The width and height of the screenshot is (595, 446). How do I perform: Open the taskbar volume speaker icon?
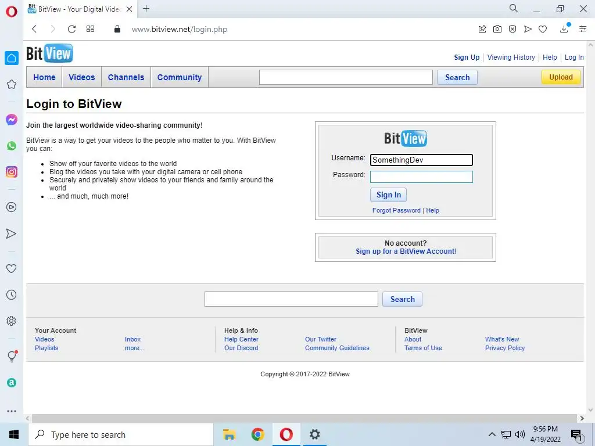point(520,434)
